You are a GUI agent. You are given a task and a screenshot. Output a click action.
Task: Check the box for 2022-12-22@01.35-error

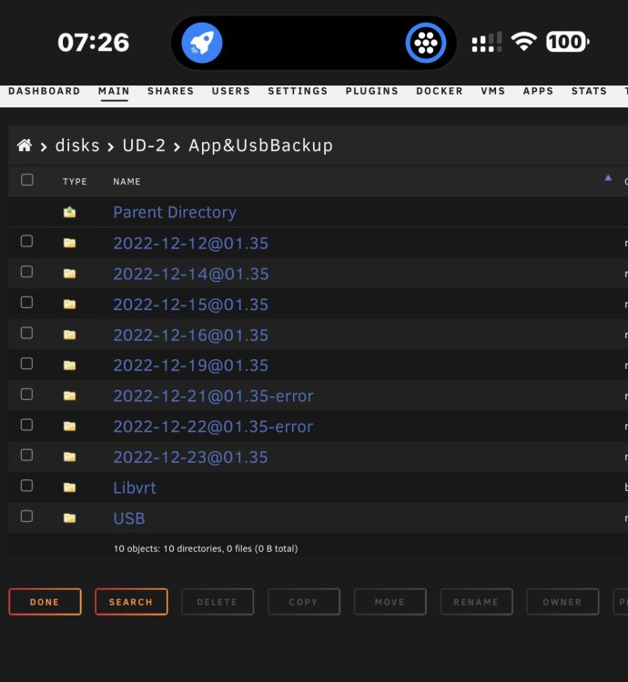[x=27, y=425]
